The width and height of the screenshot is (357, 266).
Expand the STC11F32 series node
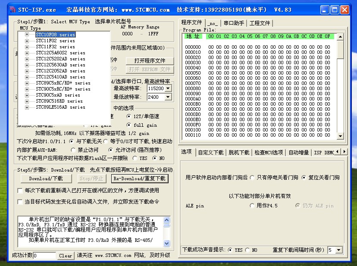[27, 47]
